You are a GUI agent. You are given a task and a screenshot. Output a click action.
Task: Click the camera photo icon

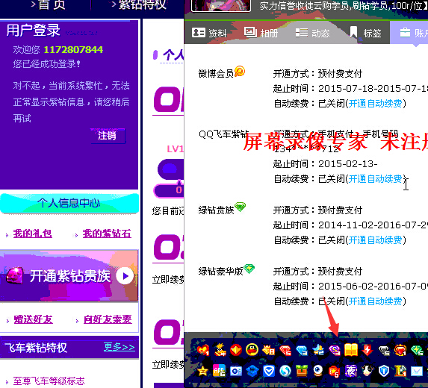pyautogui.click(x=236, y=371)
